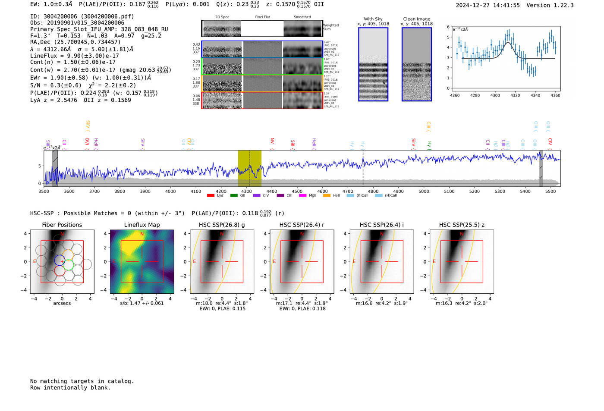Click the green OII legend swatch

coord(234,196)
